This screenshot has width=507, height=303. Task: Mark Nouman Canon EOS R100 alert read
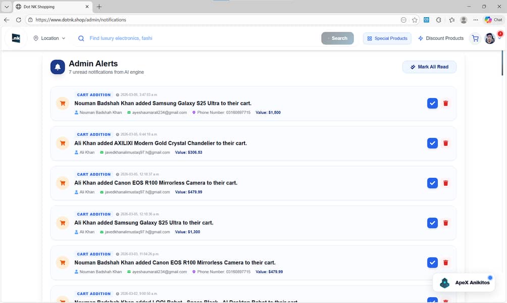432,263
